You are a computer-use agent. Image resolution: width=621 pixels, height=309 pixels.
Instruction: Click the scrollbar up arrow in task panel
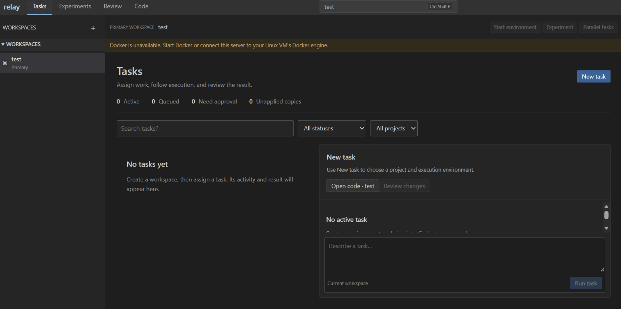pyautogui.click(x=606, y=206)
